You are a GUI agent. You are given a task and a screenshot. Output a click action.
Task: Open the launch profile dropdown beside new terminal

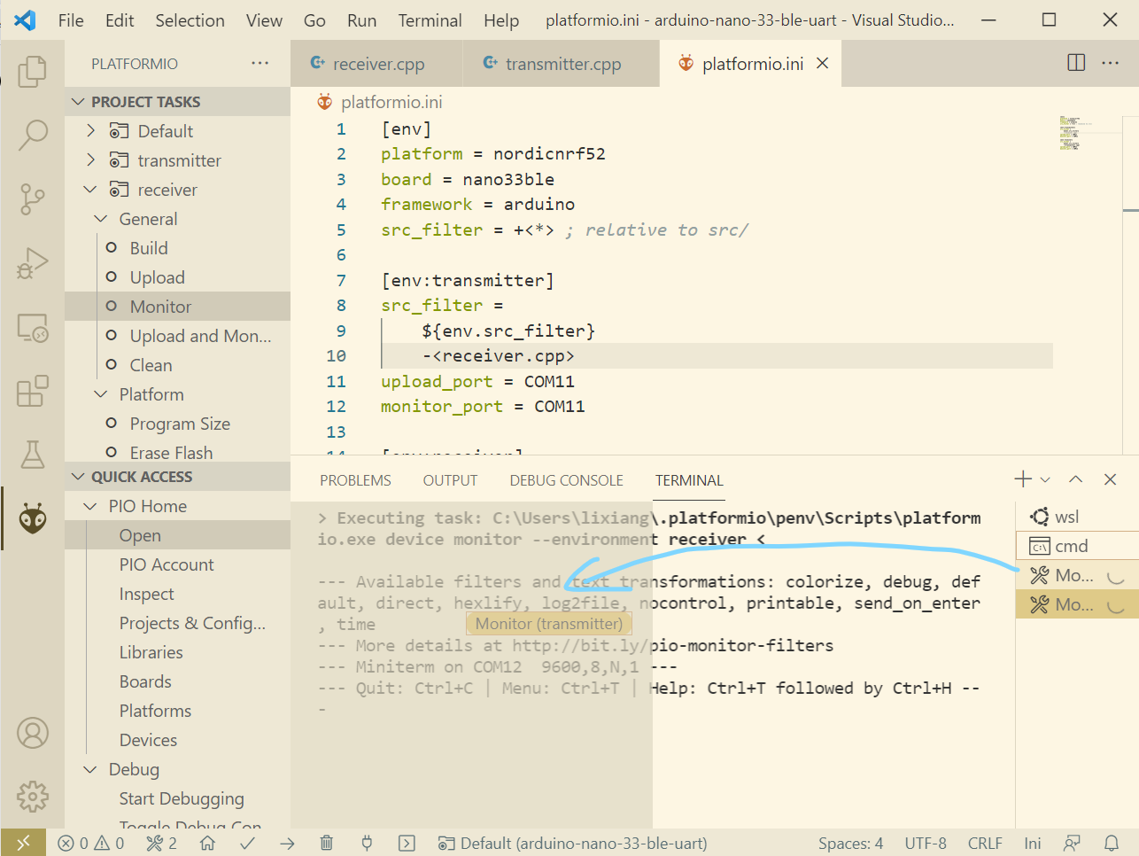pos(1045,479)
